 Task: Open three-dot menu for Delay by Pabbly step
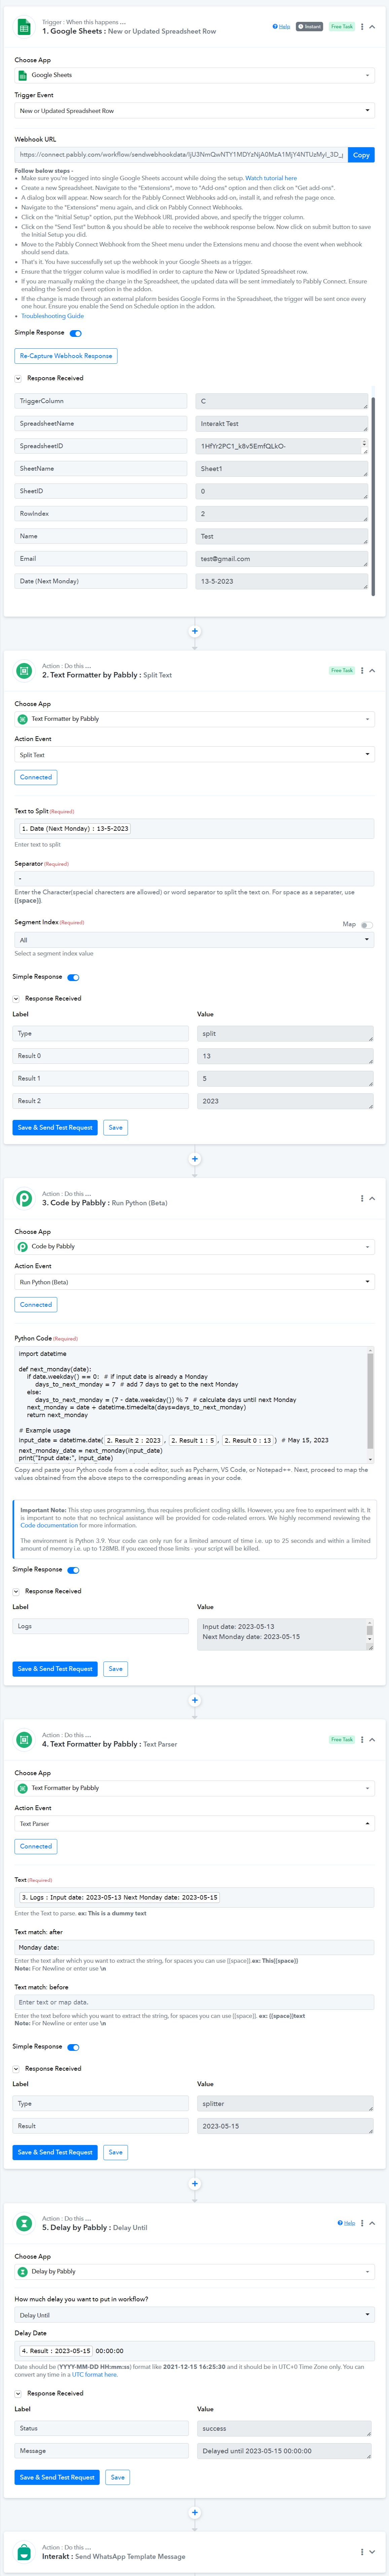pos(362,2223)
